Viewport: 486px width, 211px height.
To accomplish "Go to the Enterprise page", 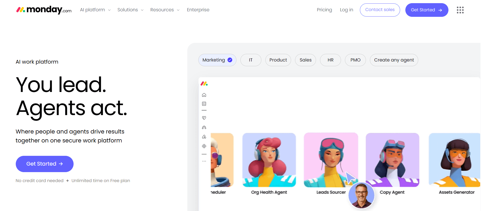I will click(x=198, y=10).
